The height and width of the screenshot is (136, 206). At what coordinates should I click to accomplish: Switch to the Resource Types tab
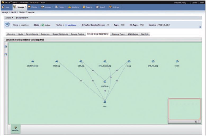click(x=118, y=34)
